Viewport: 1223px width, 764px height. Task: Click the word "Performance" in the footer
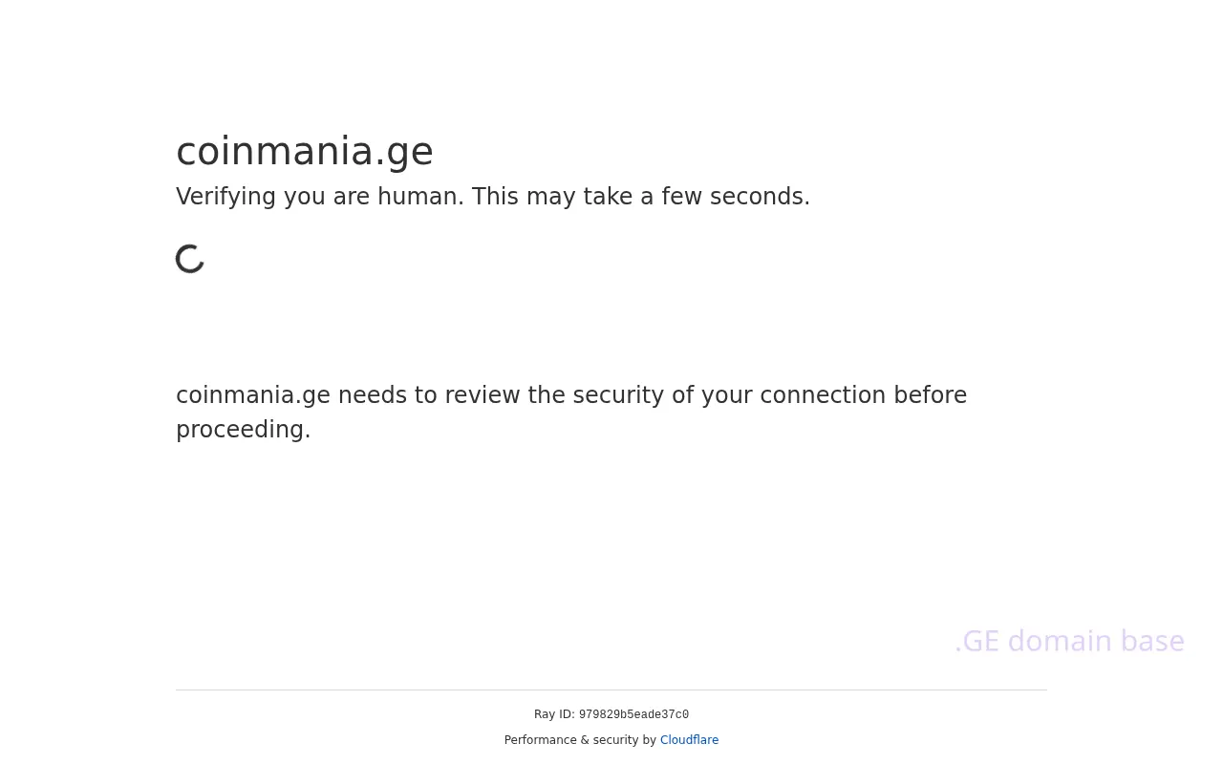[541, 740]
